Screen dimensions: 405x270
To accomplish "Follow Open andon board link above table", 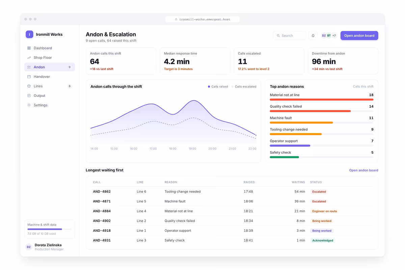I will [363, 170].
